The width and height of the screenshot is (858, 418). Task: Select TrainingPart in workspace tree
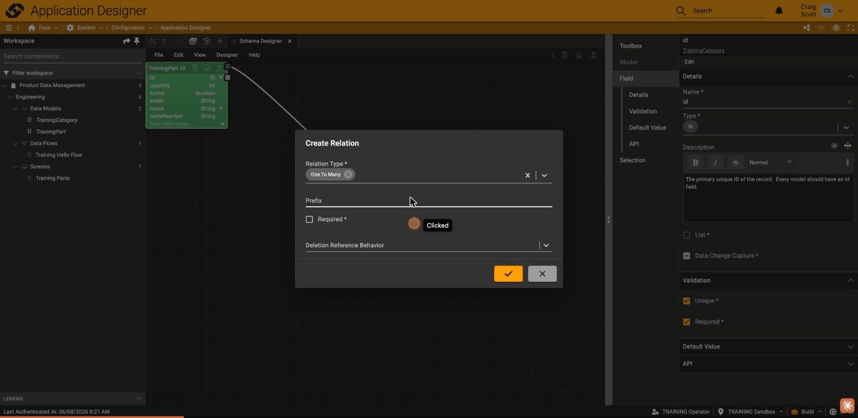pos(51,131)
